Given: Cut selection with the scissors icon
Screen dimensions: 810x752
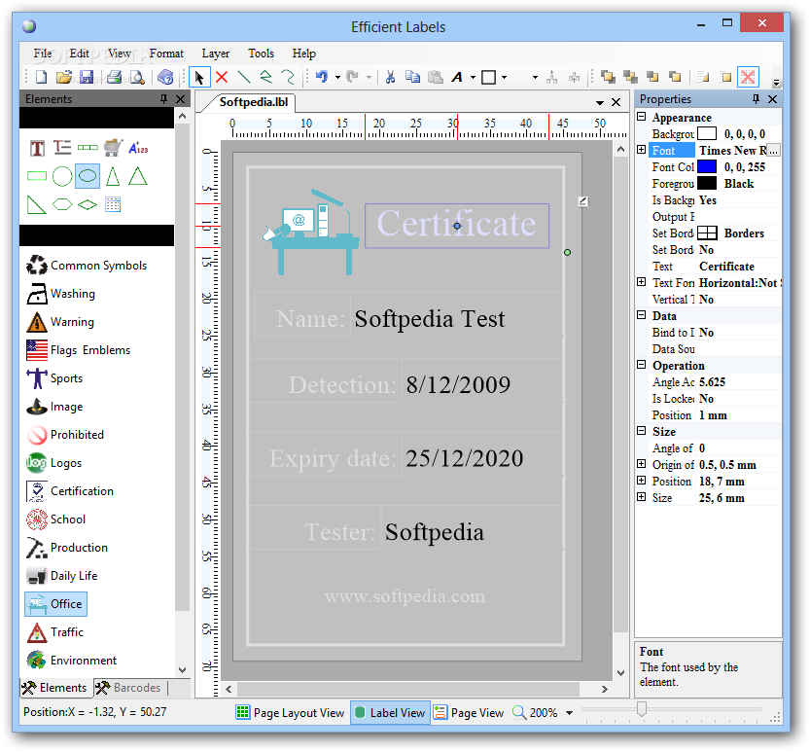Looking at the screenshot, I should pos(391,78).
